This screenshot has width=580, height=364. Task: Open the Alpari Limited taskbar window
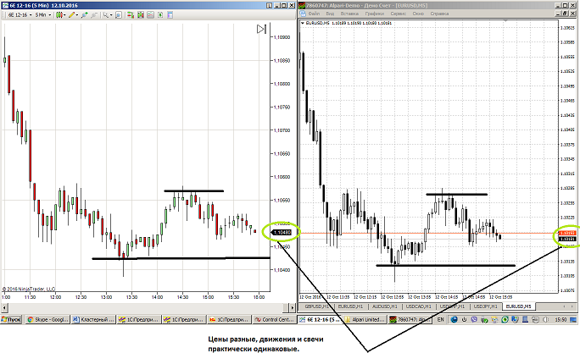(x=365, y=320)
